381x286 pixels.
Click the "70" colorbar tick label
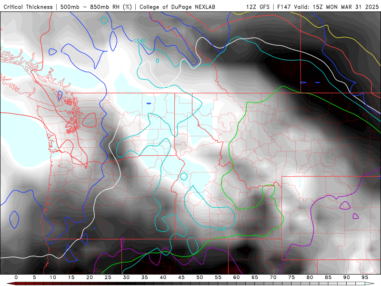pyautogui.click(x=273, y=277)
